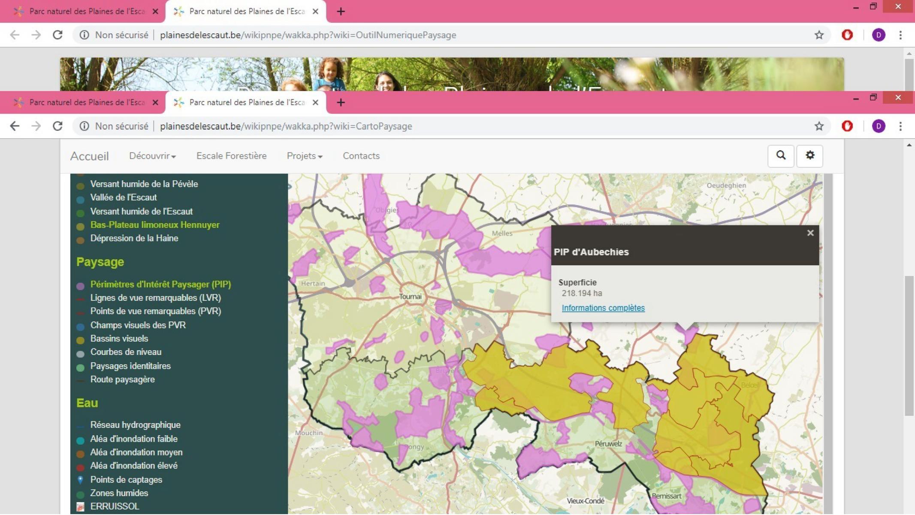Open the Projets dropdown menu
915x515 pixels.
pos(304,156)
